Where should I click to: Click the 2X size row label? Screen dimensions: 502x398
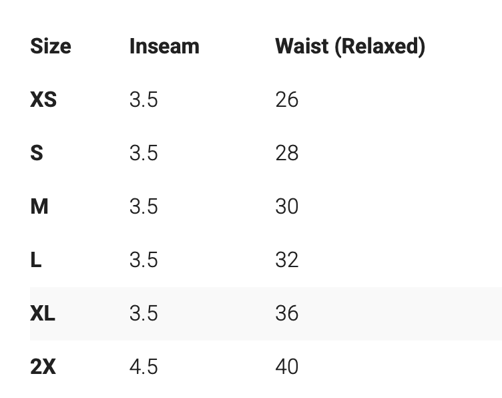pos(43,367)
